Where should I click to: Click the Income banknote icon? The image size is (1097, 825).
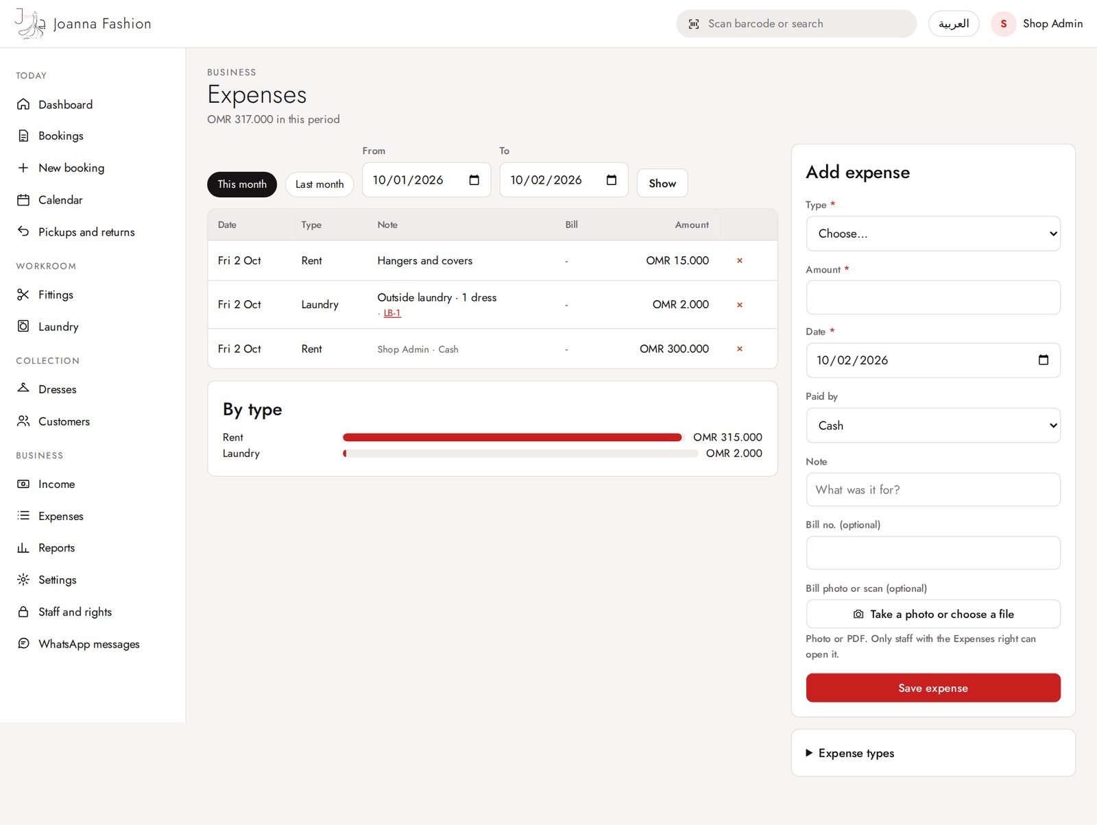tap(23, 484)
